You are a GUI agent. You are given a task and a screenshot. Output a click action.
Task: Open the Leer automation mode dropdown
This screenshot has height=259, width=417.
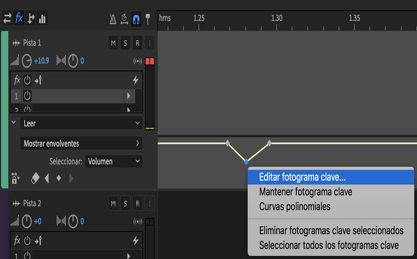(81, 122)
